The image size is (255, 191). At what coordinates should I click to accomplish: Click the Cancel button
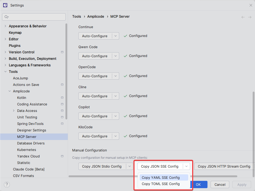(220, 184)
